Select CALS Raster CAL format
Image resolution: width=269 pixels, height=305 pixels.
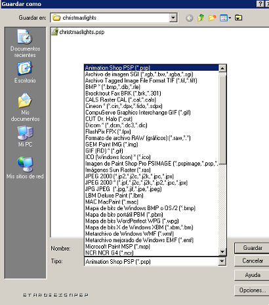(152, 99)
